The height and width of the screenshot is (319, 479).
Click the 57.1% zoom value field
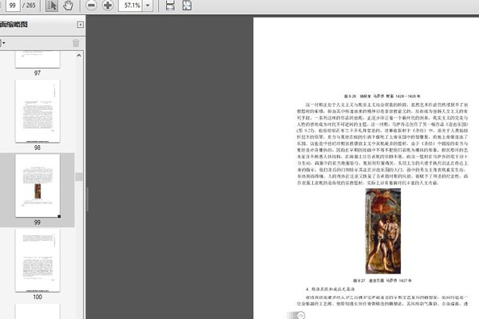point(131,6)
